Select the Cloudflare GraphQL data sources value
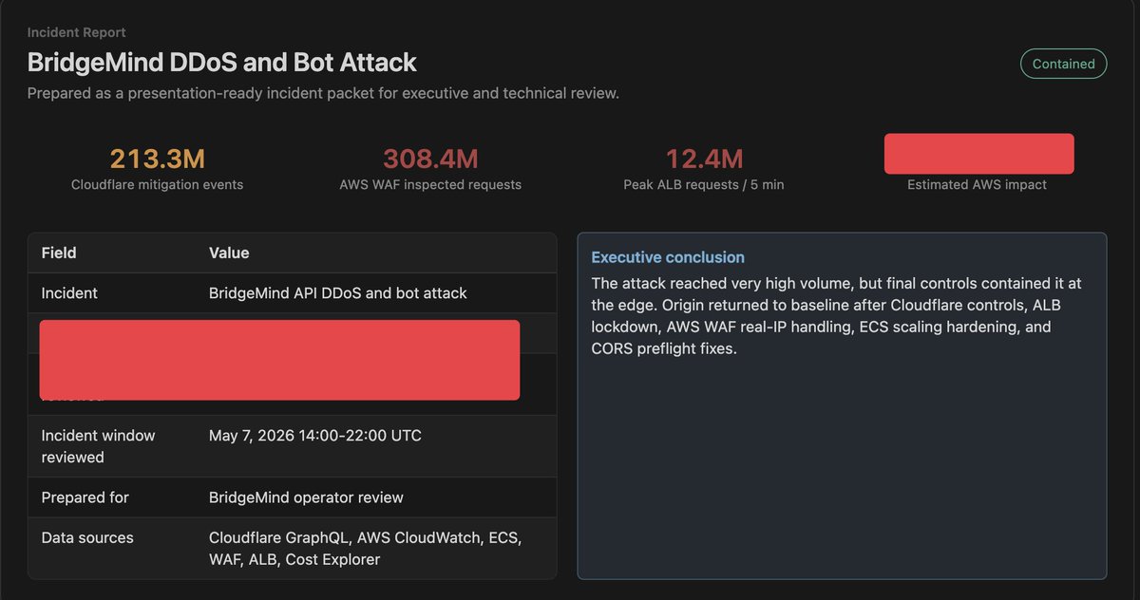The image size is (1140, 600). click(x=365, y=549)
